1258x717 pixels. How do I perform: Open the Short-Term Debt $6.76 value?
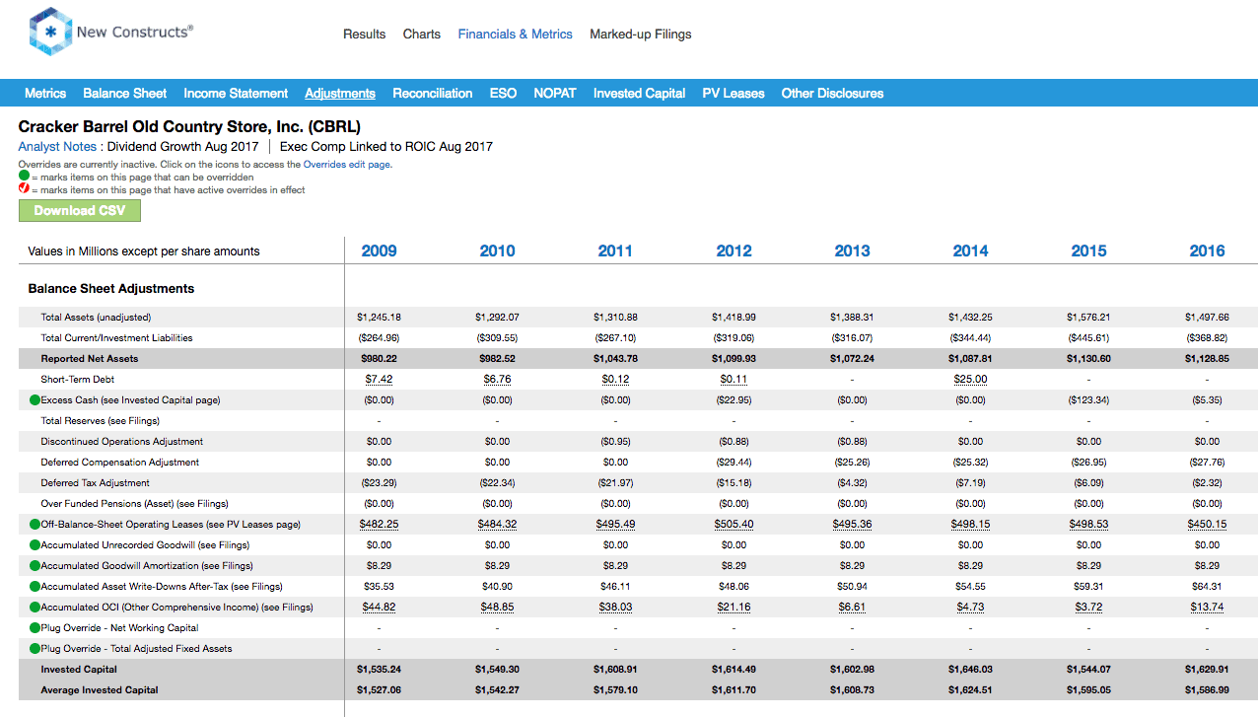point(498,380)
